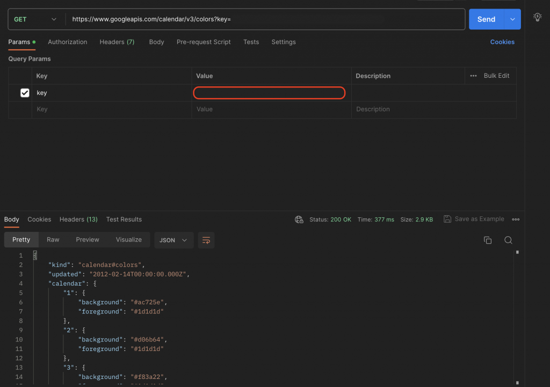Click the request URL field
The height and width of the screenshot is (387, 550).
(266, 19)
